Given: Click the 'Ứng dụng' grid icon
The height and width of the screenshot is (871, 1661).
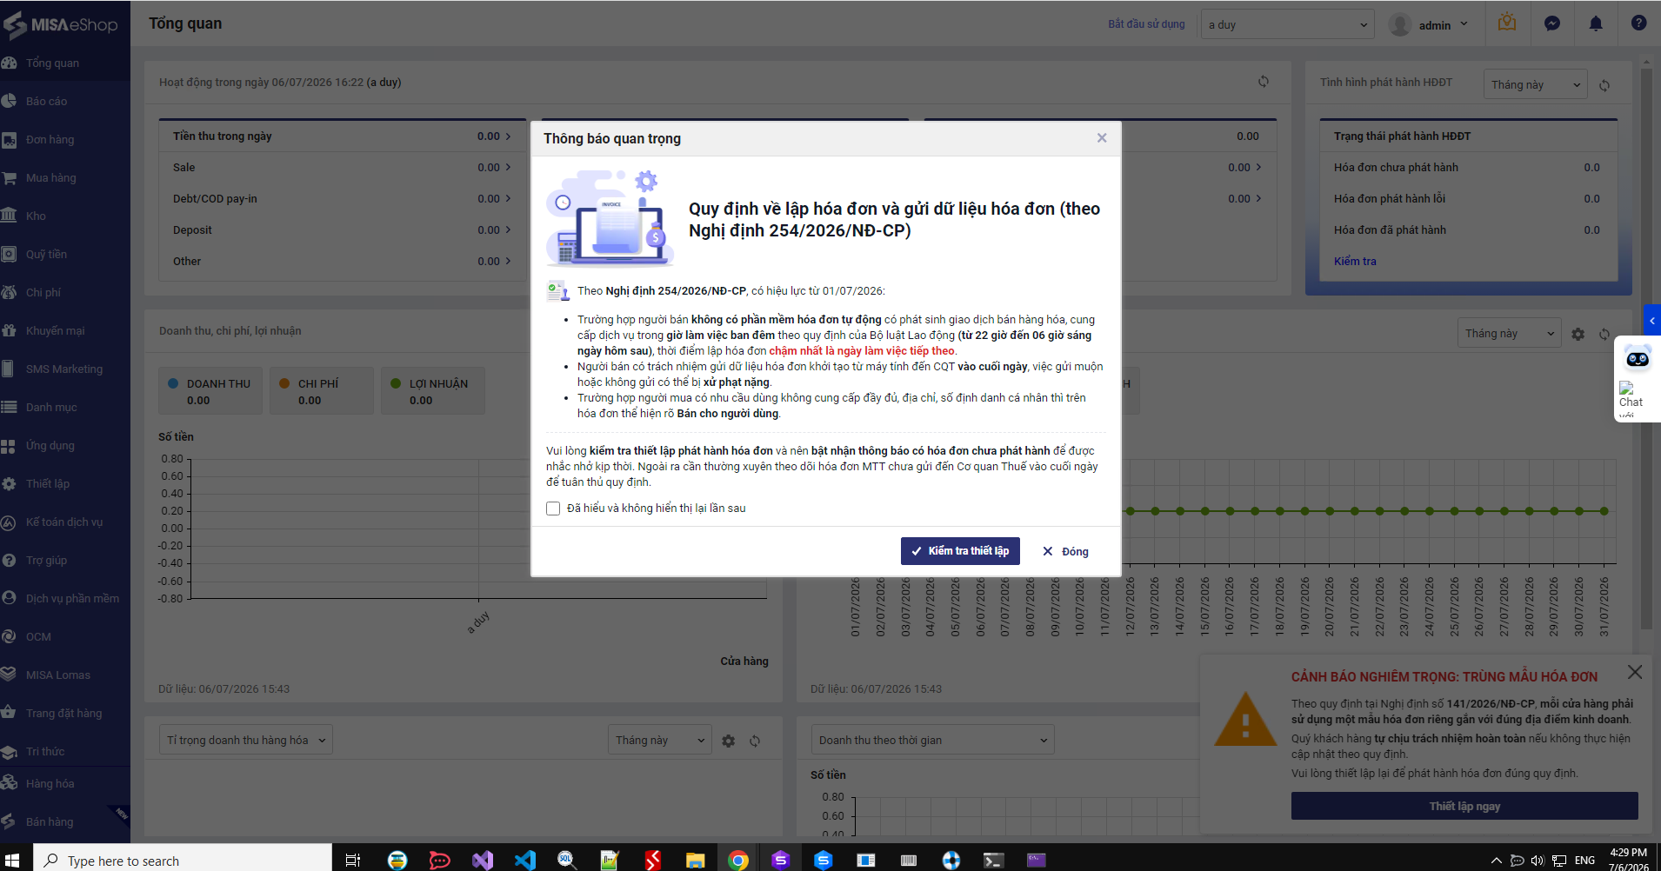Looking at the screenshot, I should pos(9,445).
